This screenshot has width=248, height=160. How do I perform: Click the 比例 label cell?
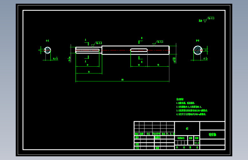[197, 138]
